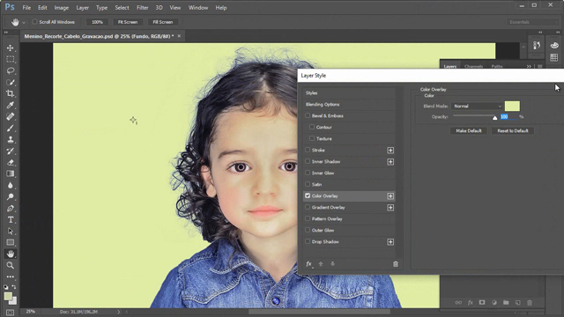Select the Hand tool in toolbar
The width and height of the screenshot is (564, 317).
point(10,254)
